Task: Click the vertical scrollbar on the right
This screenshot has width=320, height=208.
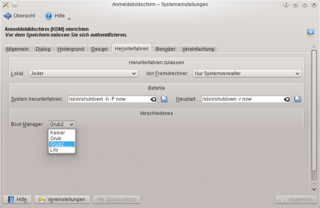Action: tap(314, 110)
